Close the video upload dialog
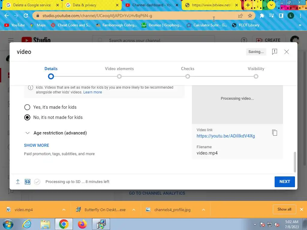 [286, 52]
